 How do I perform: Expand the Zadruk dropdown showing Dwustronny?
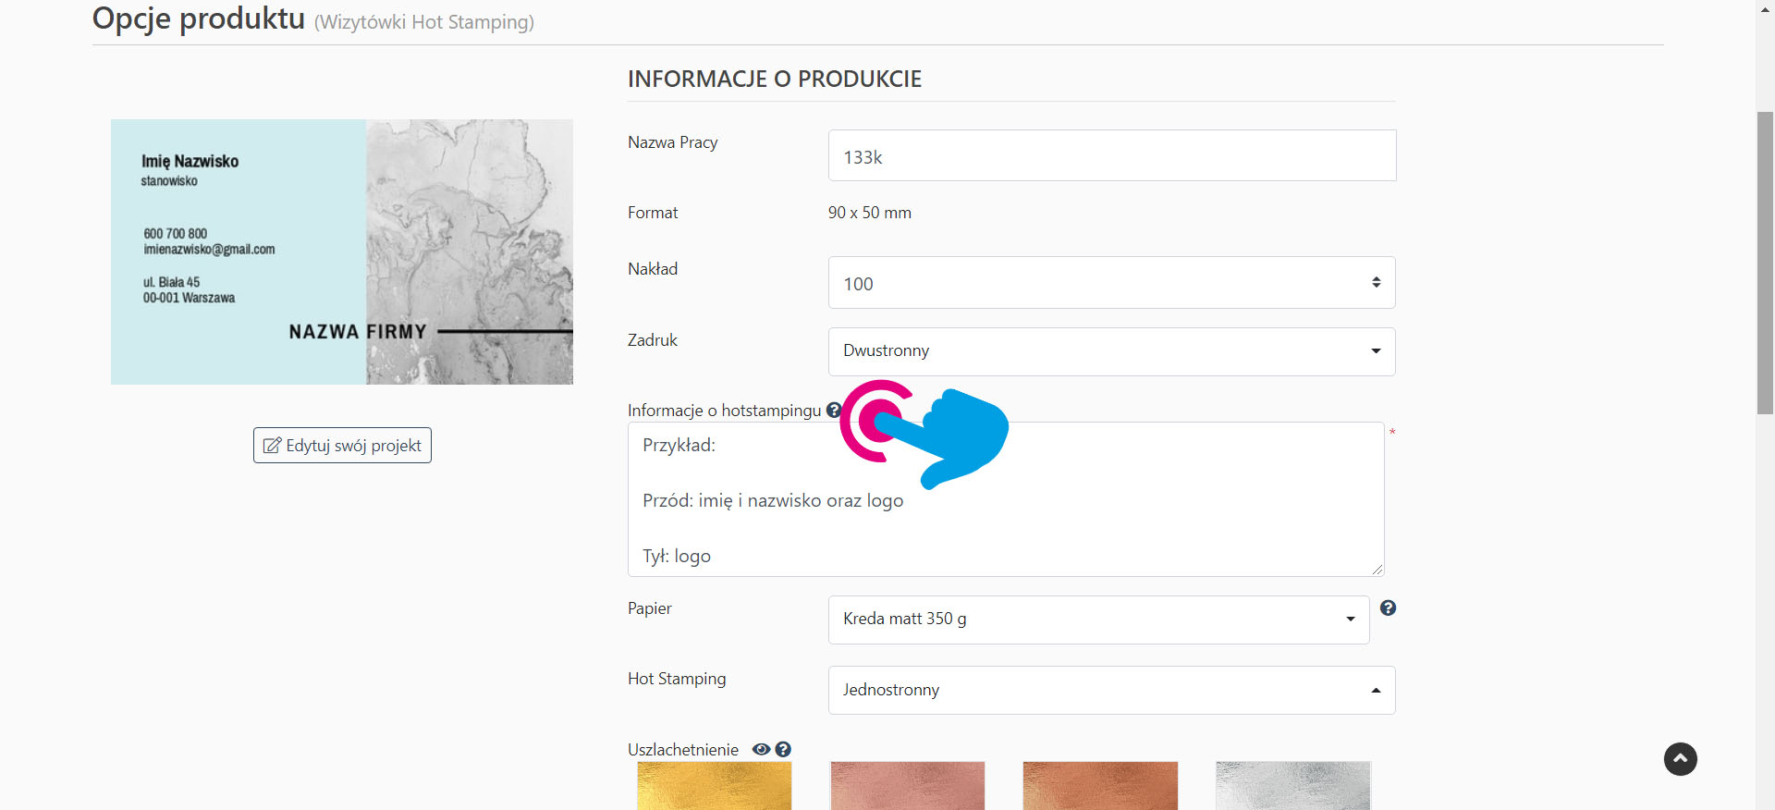[1110, 351]
